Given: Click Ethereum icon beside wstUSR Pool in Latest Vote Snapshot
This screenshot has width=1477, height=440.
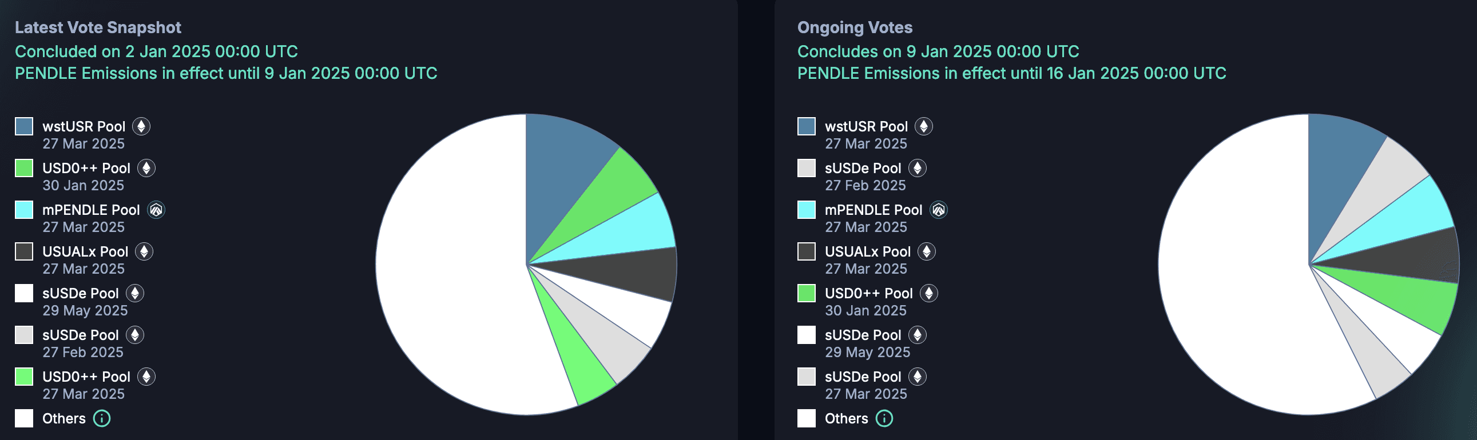Looking at the screenshot, I should pos(141,126).
